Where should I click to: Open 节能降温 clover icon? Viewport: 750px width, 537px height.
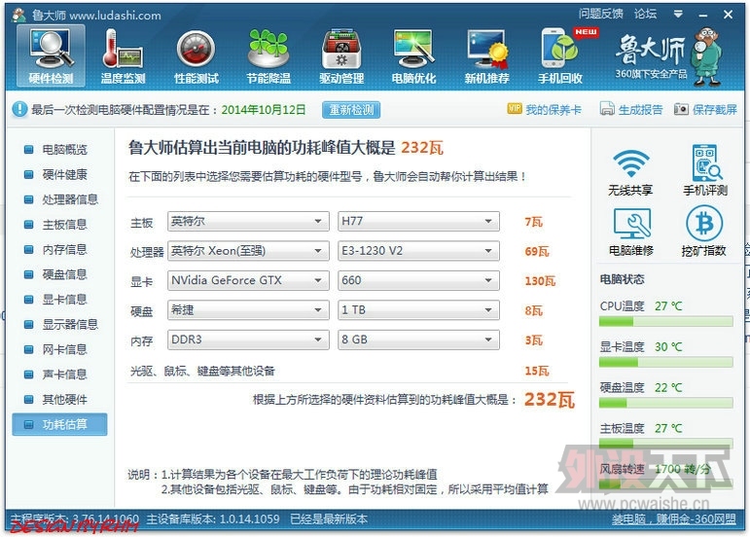point(268,56)
